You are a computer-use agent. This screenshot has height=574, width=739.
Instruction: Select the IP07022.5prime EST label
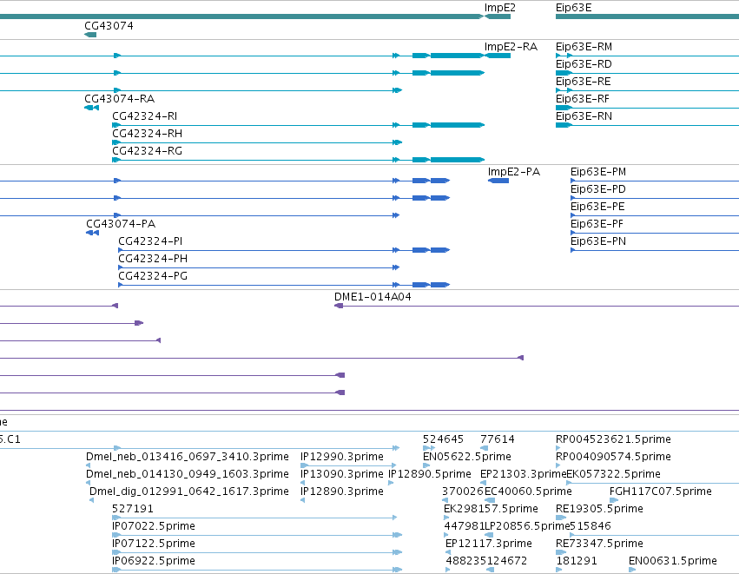[x=154, y=527]
